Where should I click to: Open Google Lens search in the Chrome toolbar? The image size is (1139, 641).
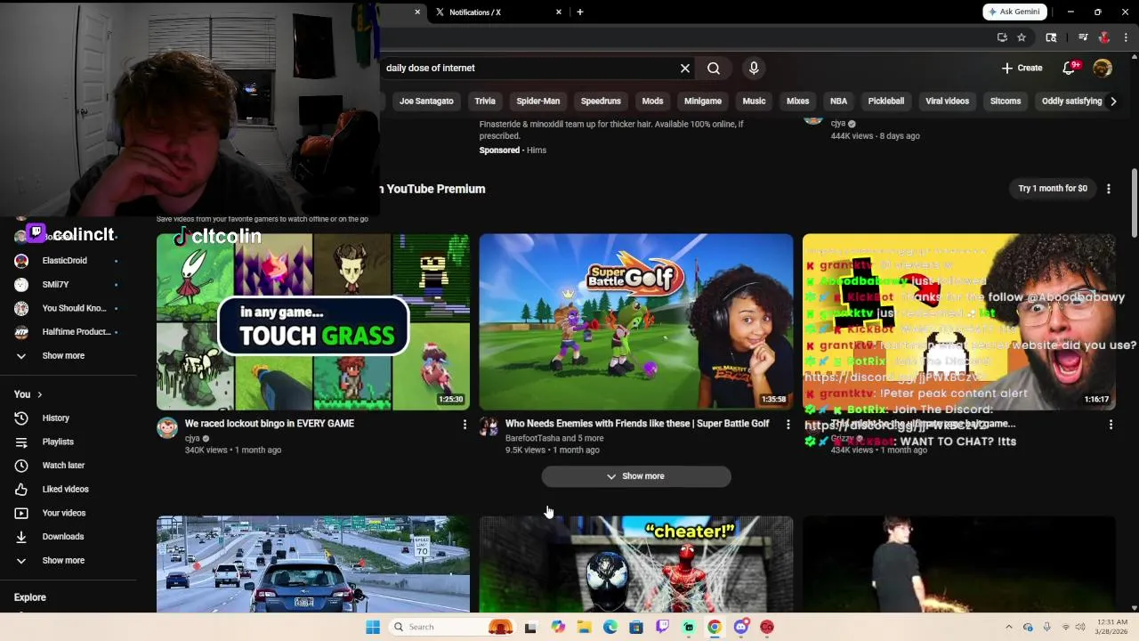[x=1051, y=37]
